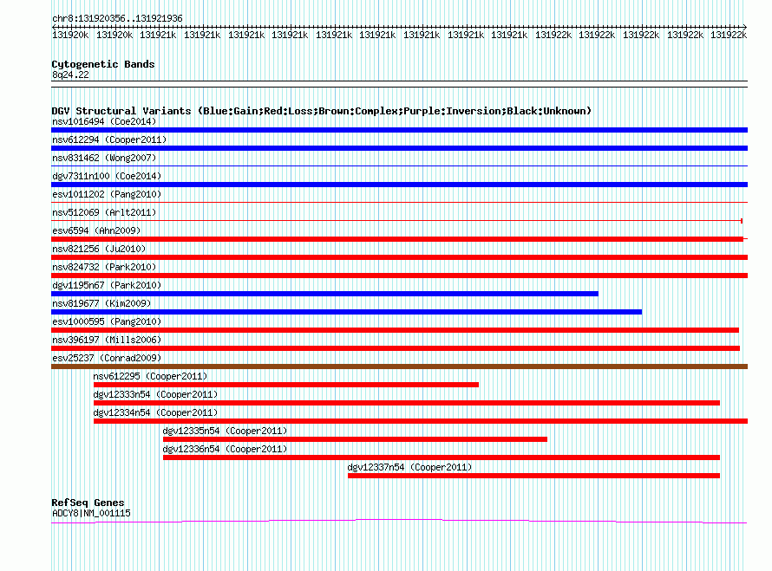The image size is (772, 571).
Task: Click the dgv7311n100 blue bar
Action: pyautogui.click(x=399, y=185)
